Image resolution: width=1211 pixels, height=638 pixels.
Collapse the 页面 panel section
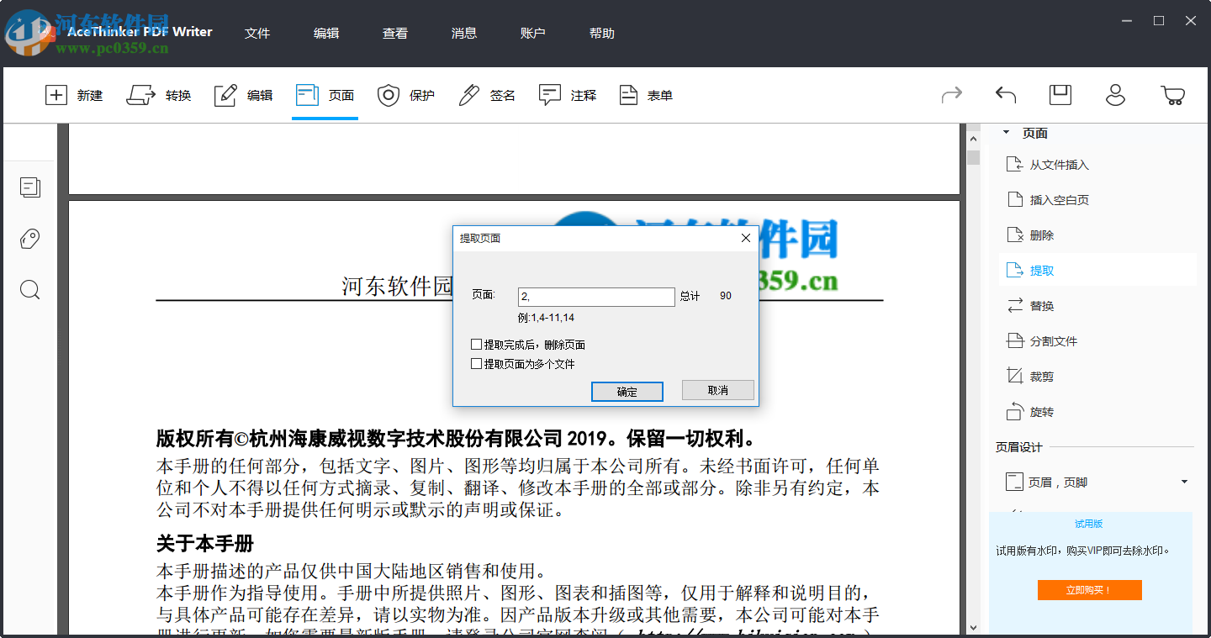click(1005, 132)
